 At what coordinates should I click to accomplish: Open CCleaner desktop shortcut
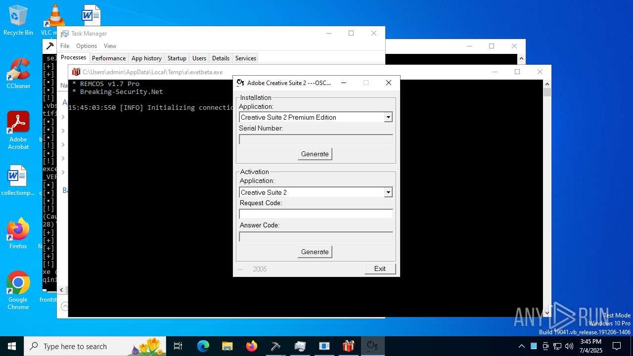pyautogui.click(x=18, y=74)
